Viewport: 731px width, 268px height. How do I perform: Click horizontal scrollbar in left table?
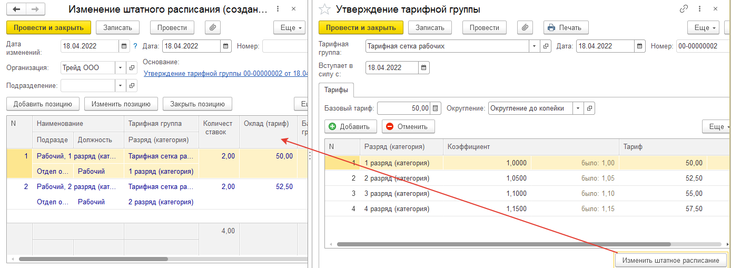click(94, 259)
